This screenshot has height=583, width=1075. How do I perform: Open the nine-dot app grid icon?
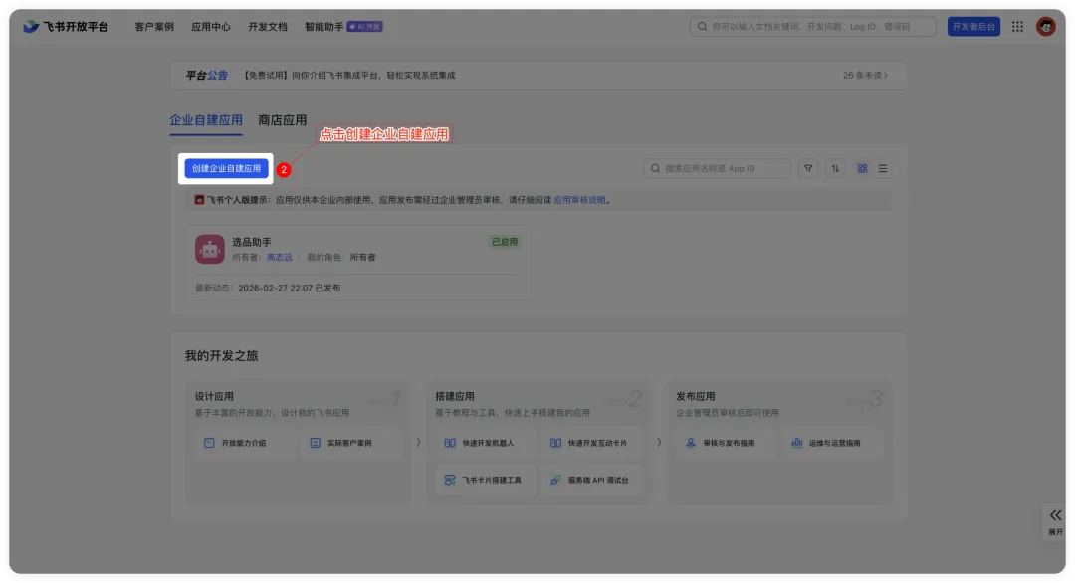point(1017,27)
